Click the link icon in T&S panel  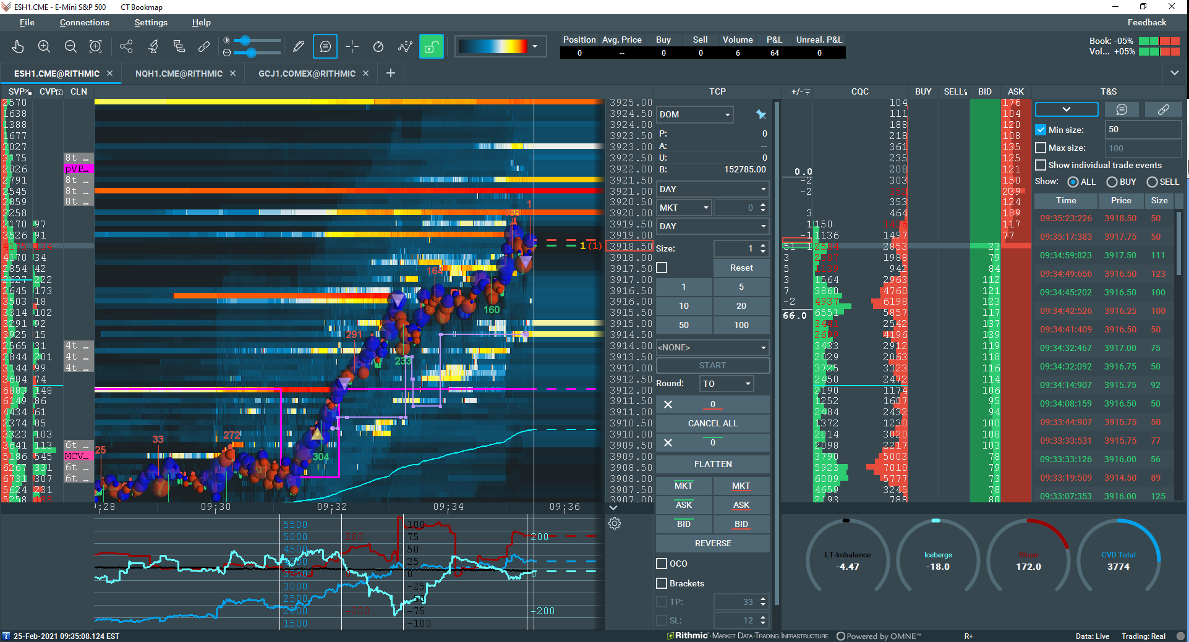[1163, 109]
